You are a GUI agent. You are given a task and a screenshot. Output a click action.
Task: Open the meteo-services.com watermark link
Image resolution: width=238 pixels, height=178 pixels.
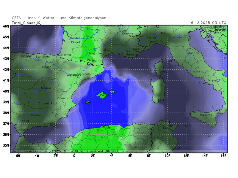[x=28, y=151]
